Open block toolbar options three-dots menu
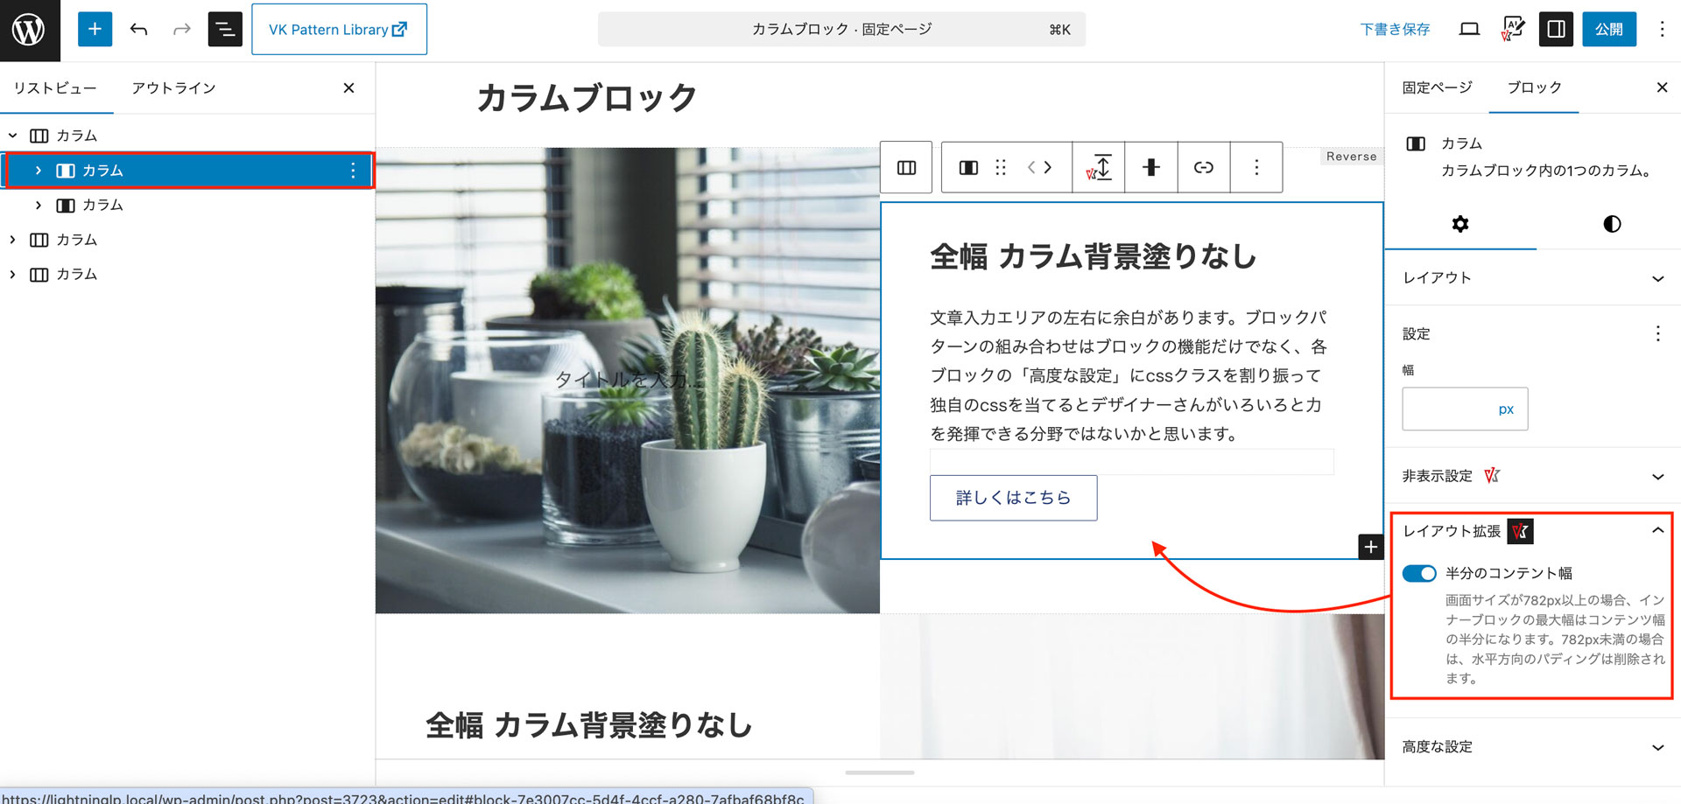Screen dimensions: 1681x804 click(x=1256, y=167)
